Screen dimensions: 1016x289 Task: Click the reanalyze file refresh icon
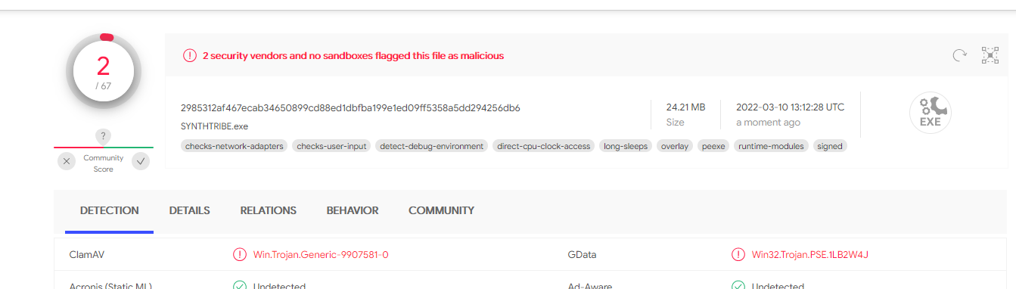[959, 55]
